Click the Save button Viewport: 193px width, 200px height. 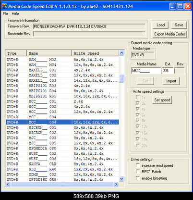point(179,25)
